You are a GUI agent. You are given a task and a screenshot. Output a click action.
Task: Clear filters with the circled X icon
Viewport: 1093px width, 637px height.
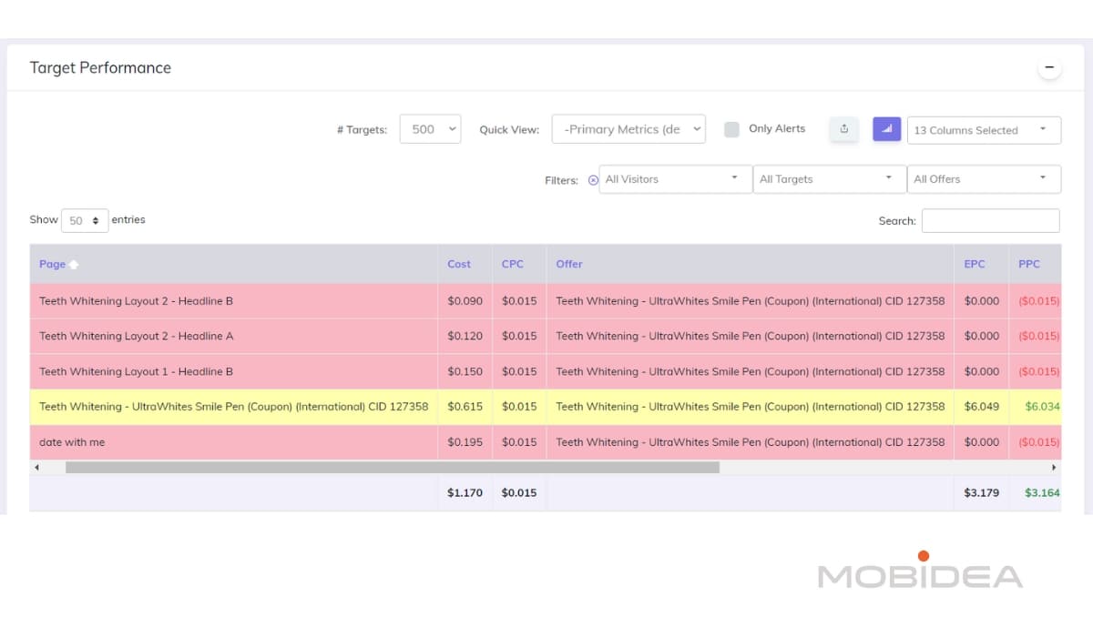tap(593, 180)
